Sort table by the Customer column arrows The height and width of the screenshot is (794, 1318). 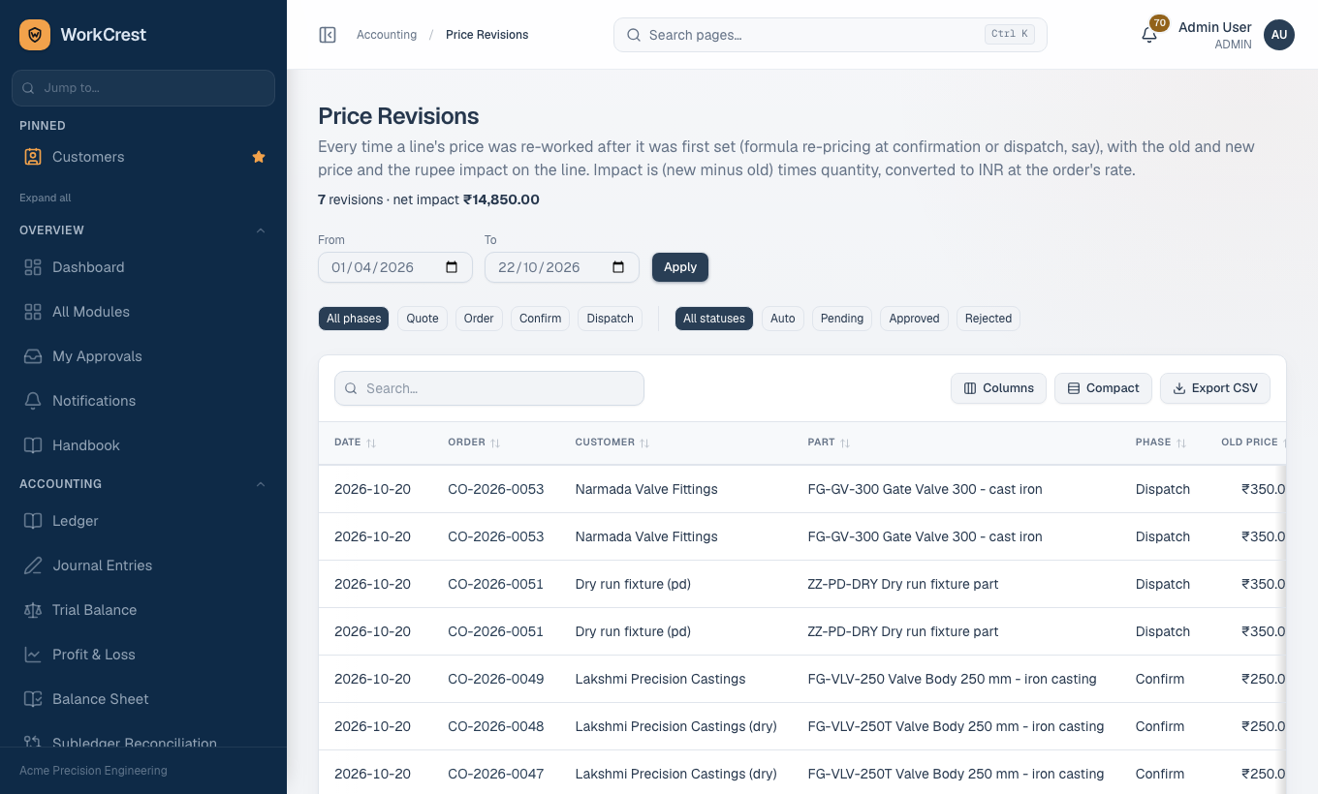pyautogui.click(x=644, y=443)
